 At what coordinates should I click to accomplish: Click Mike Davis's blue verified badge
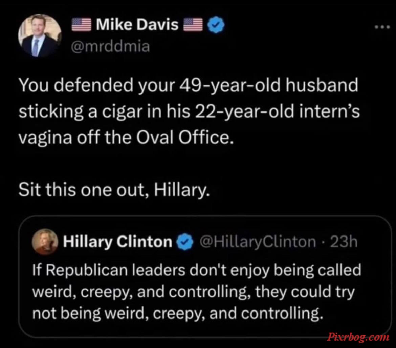(216, 25)
